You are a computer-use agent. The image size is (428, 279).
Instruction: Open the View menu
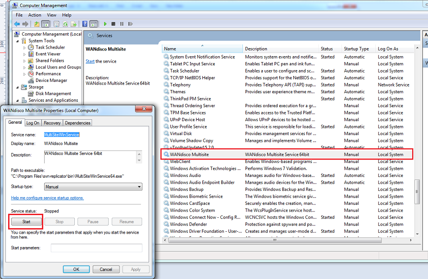(52, 15)
